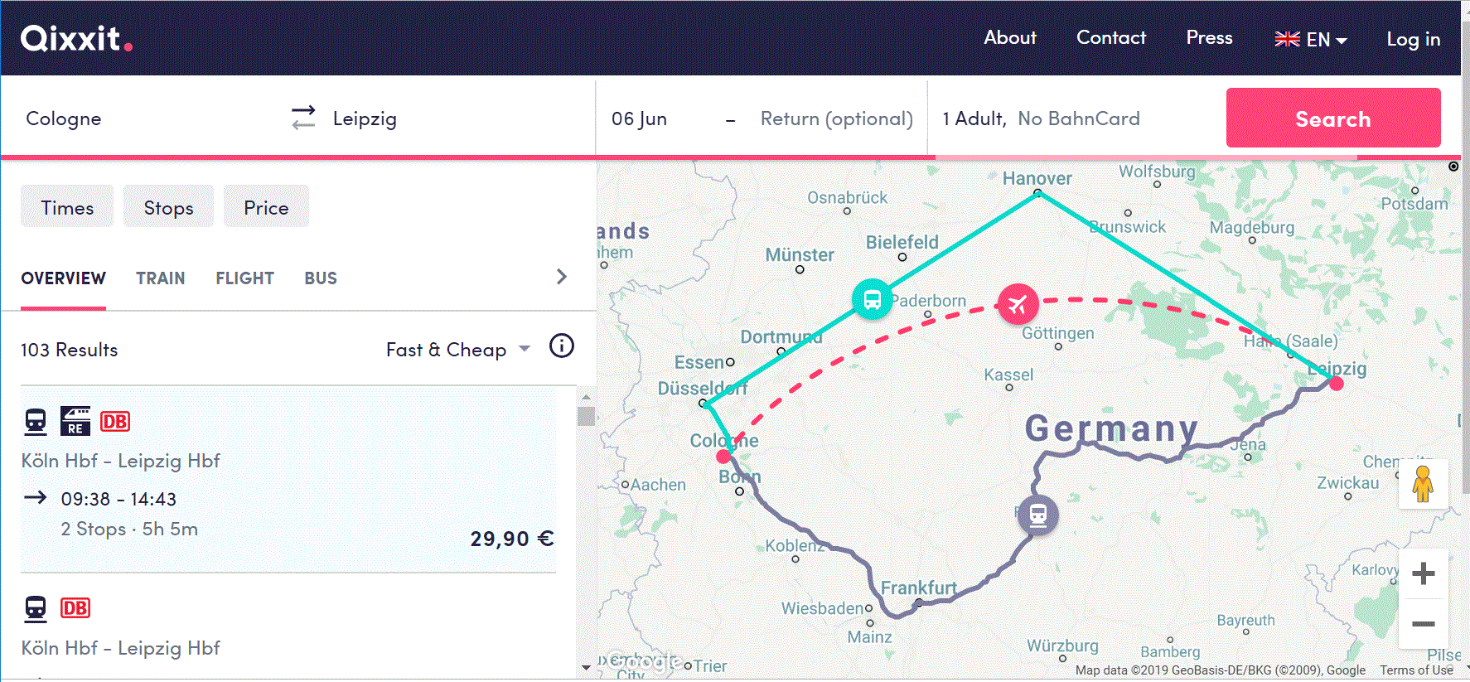Click the bus marker on the map
Viewport: 1470px width, 682px height.
[872, 299]
